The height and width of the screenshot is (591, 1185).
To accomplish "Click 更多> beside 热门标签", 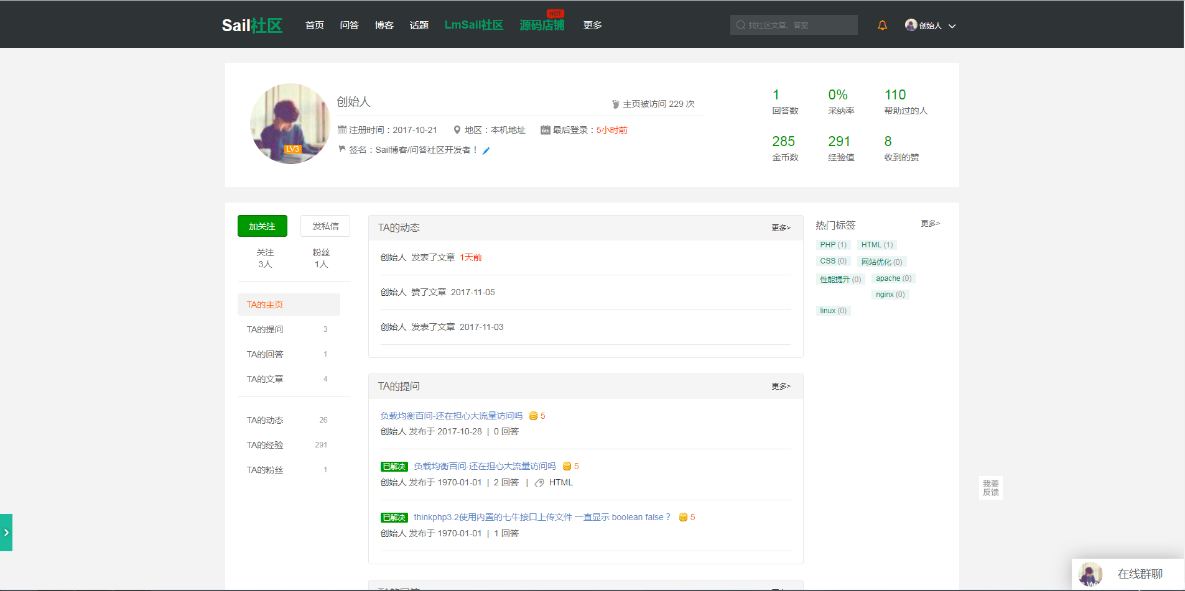I will click(x=930, y=224).
